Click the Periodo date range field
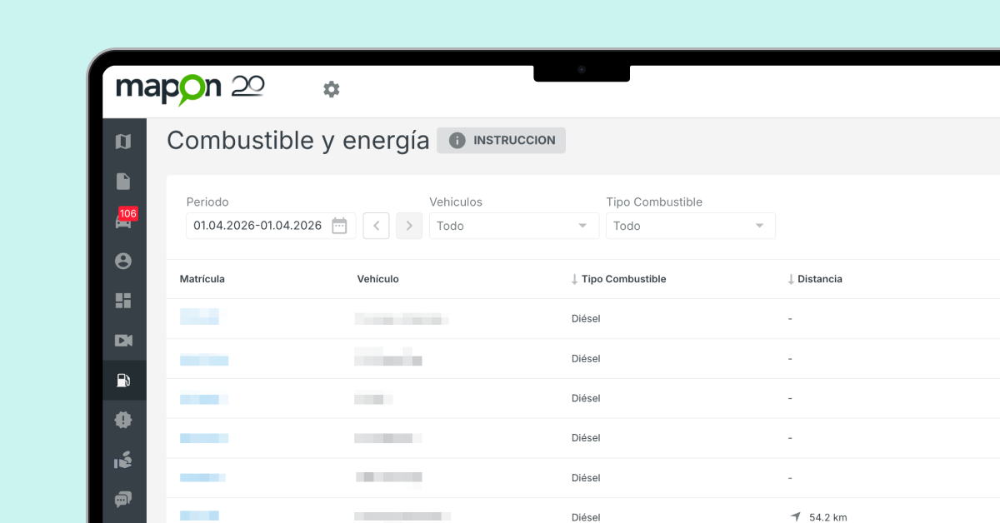Viewport: 1000px width, 523px height. pos(258,225)
